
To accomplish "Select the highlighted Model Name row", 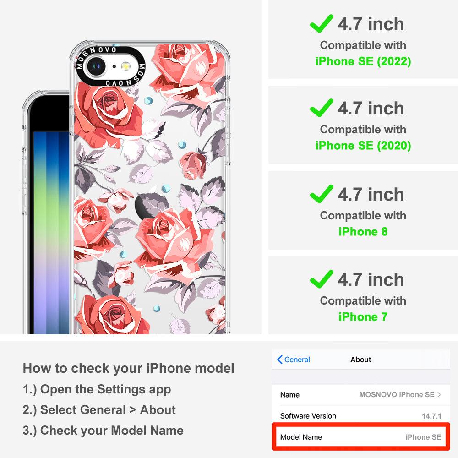I will 361,437.
